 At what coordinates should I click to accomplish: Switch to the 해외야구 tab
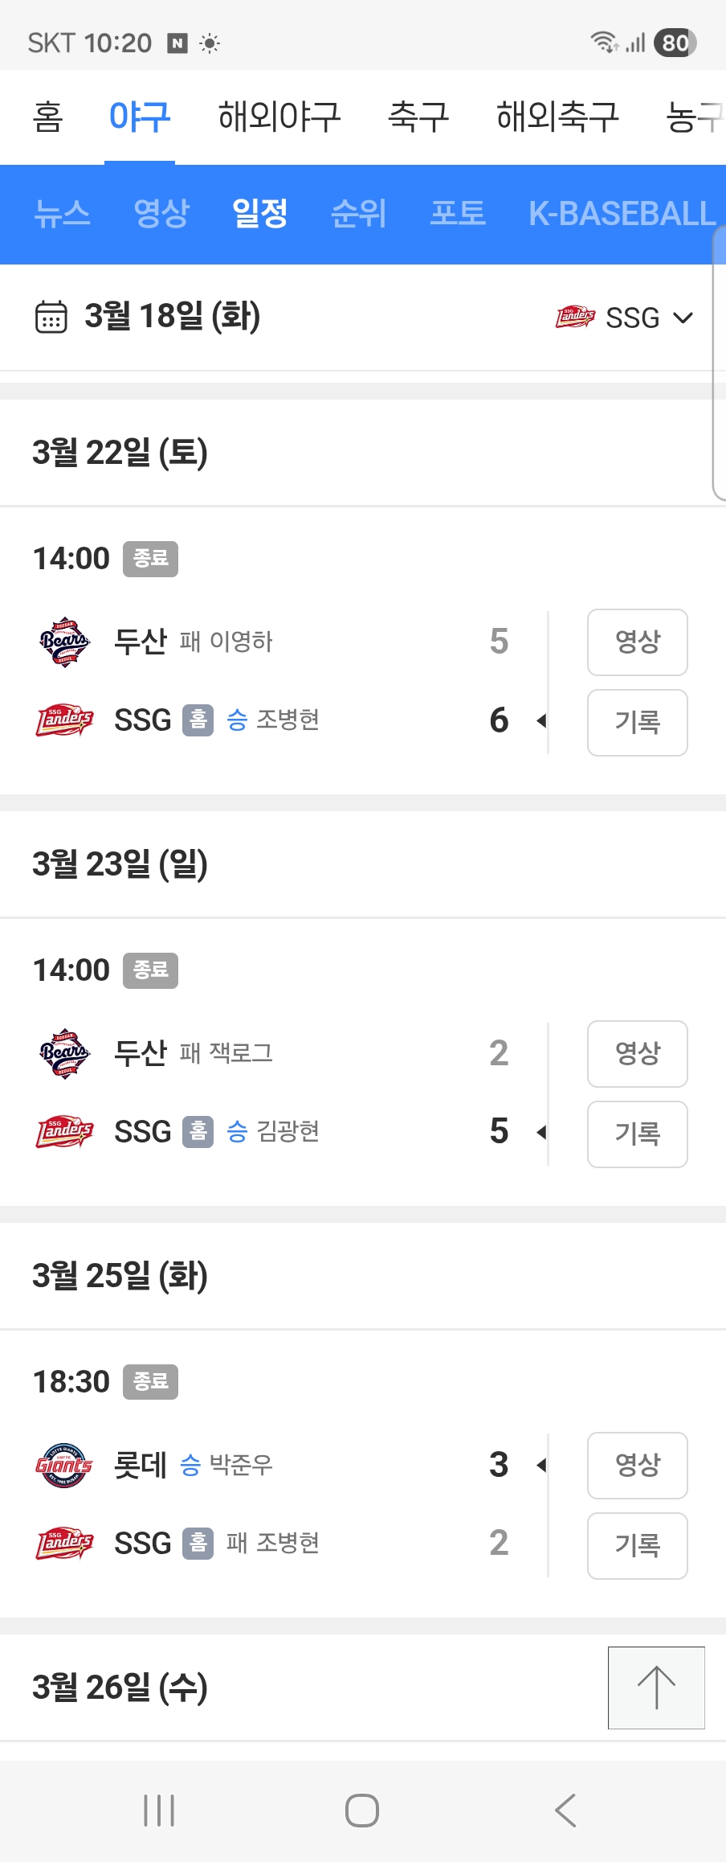pyautogui.click(x=279, y=117)
